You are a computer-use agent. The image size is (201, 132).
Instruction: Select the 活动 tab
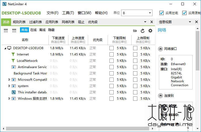6,22
